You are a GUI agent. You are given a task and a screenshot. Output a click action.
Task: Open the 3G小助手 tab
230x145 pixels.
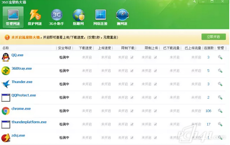[57, 17]
